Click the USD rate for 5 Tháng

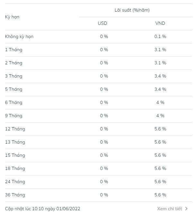104,89
